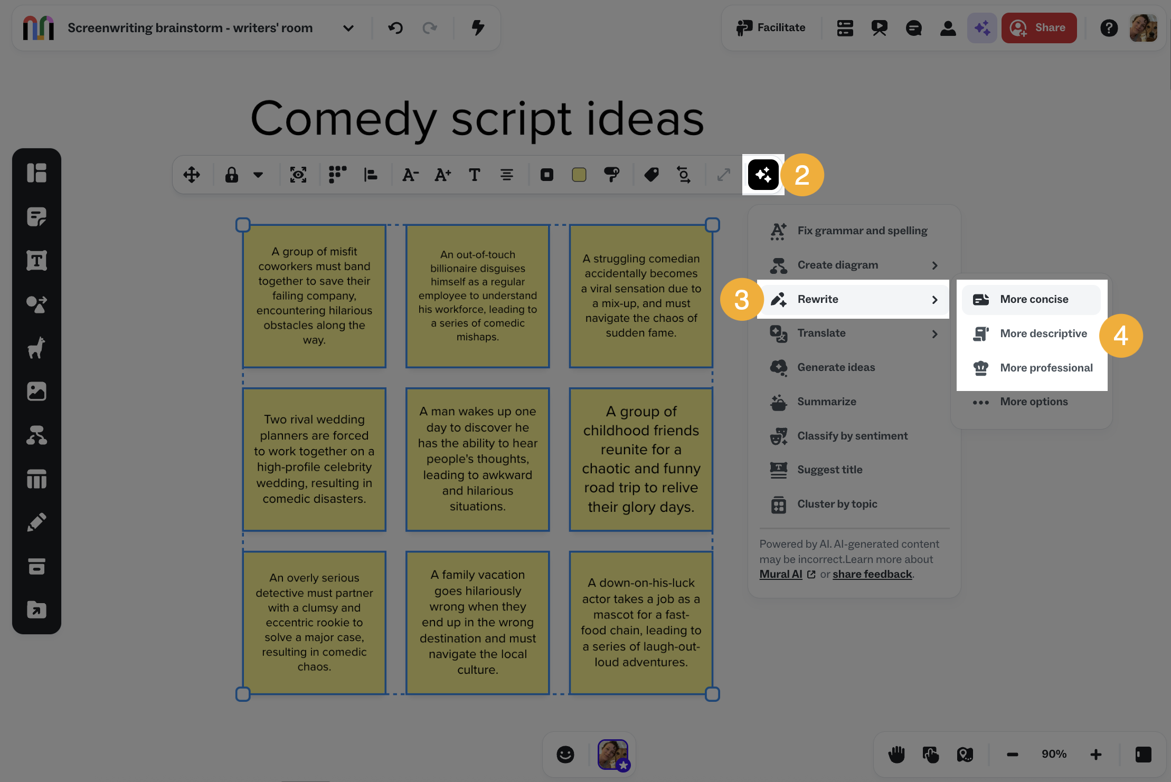Open More options in the rewrite submenu
The width and height of the screenshot is (1171, 782).
tap(1031, 402)
